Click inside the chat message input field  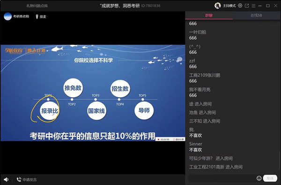pos(222,178)
